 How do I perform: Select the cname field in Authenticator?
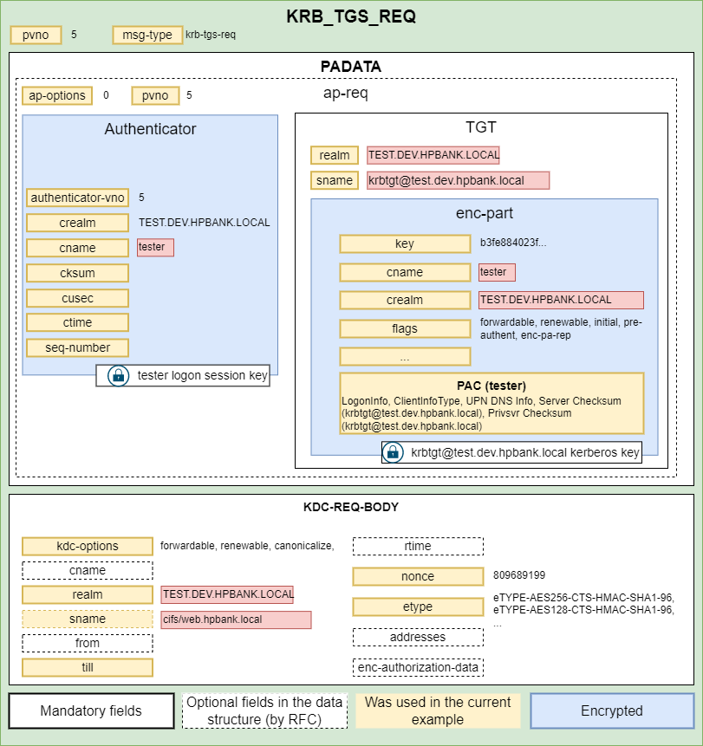[x=78, y=248]
